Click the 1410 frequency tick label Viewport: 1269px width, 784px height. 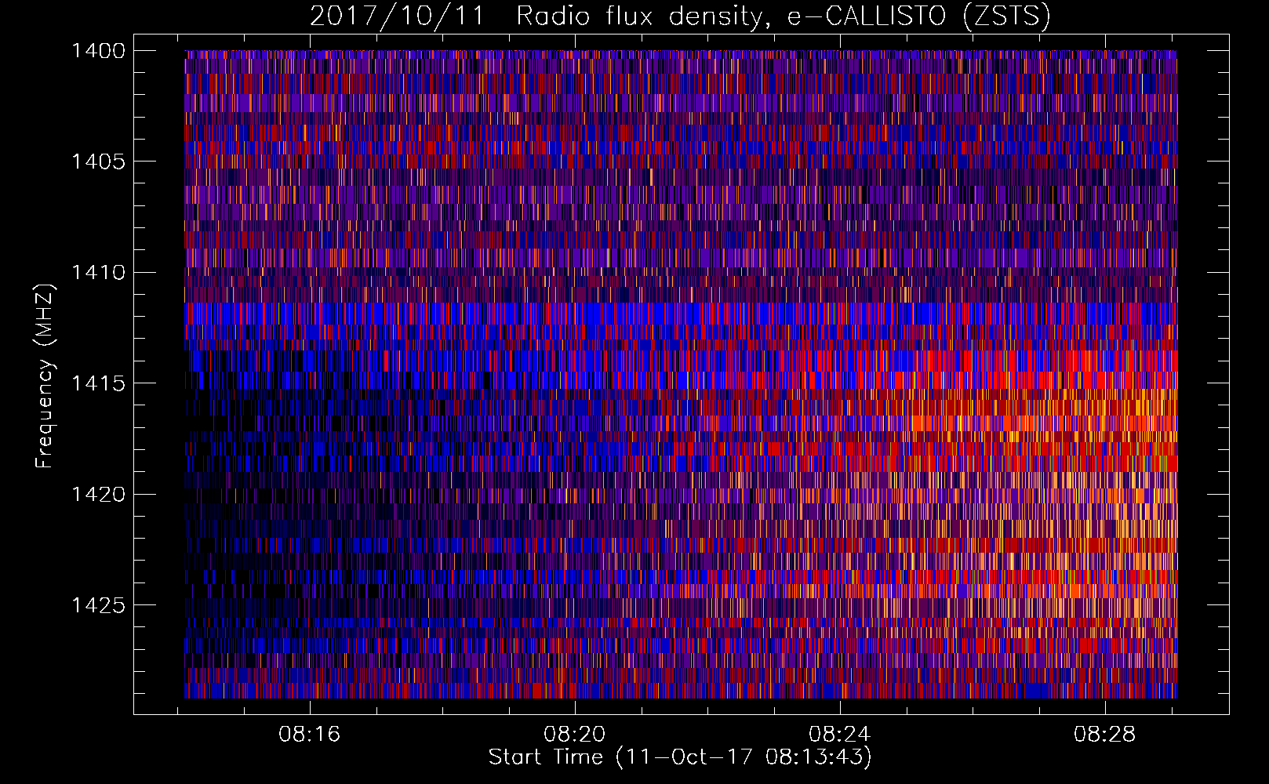click(x=98, y=273)
